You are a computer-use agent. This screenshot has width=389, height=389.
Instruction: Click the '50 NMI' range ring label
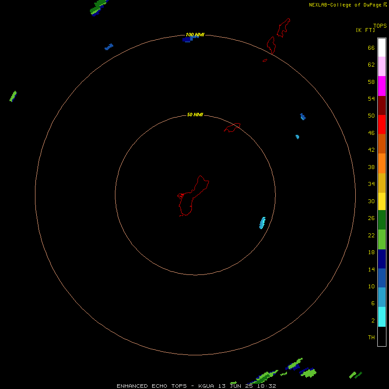[195, 115]
